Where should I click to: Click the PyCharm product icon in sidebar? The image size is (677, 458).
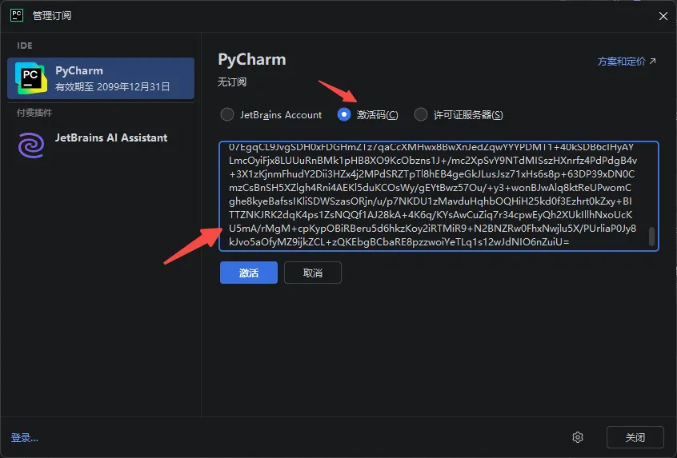click(30, 78)
